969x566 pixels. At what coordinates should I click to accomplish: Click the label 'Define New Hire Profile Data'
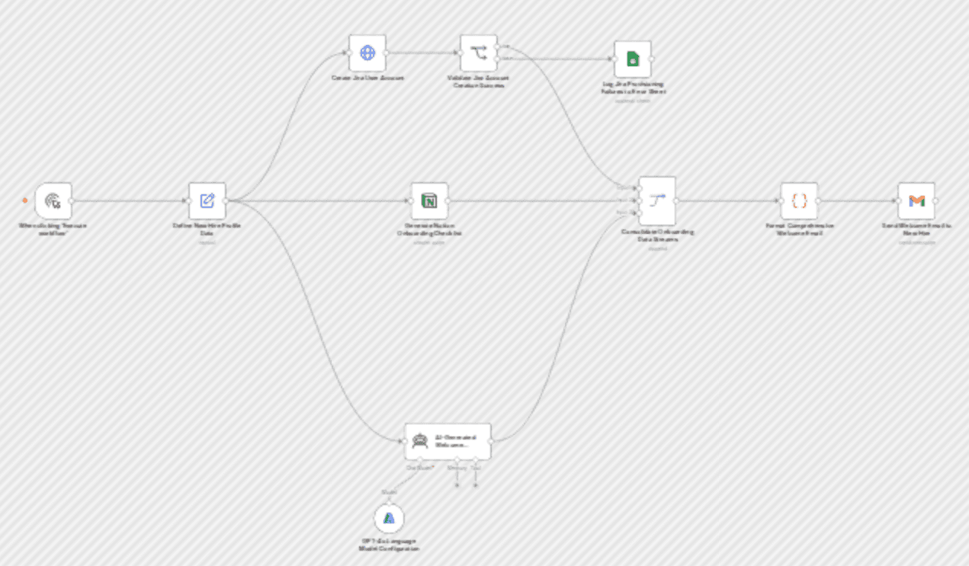[x=207, y=229]
